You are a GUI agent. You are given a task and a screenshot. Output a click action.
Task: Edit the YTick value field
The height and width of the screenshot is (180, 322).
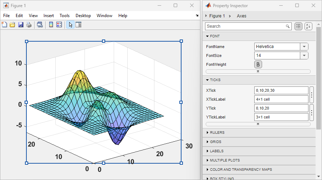[x=281, y=108]
